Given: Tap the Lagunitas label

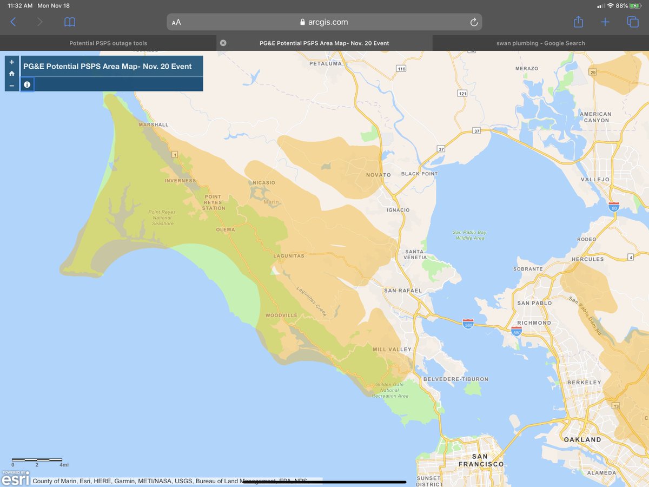Looking at the screenshot, I should point(289,256).
